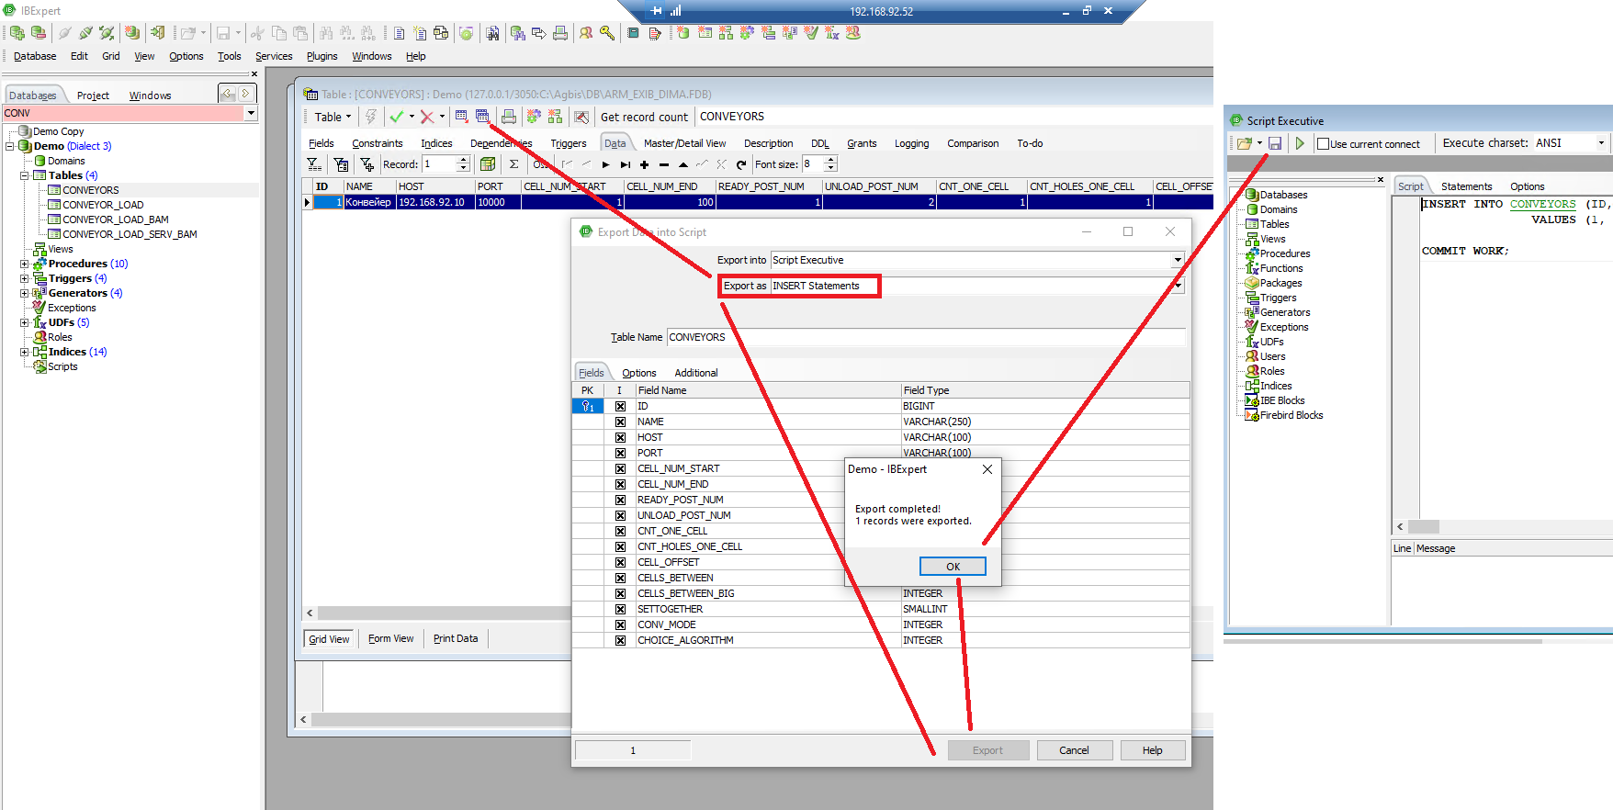
Task: Click the red rollback X icon
Action: 427,117
